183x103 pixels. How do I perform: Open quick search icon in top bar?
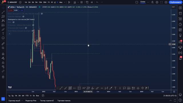pos(152,2)
